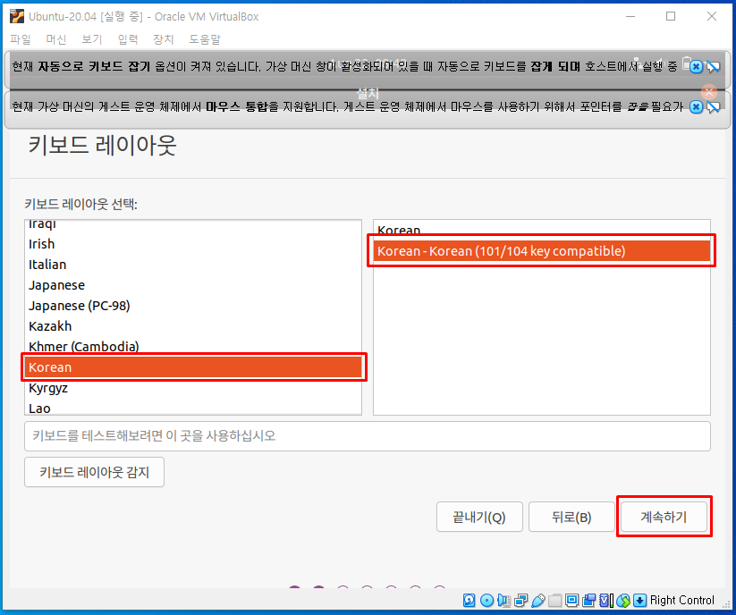Open the USB devices status icon
The height and width of the screenshot is (615, 736).
[x=537, y=600]
